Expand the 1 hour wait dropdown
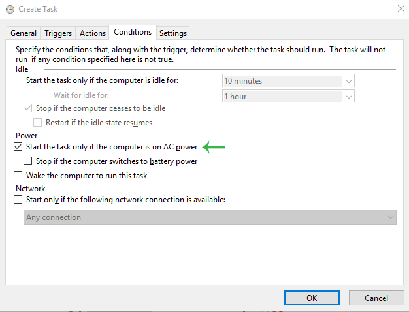This screenshot has width=409, height=312. tap(348, 97)
